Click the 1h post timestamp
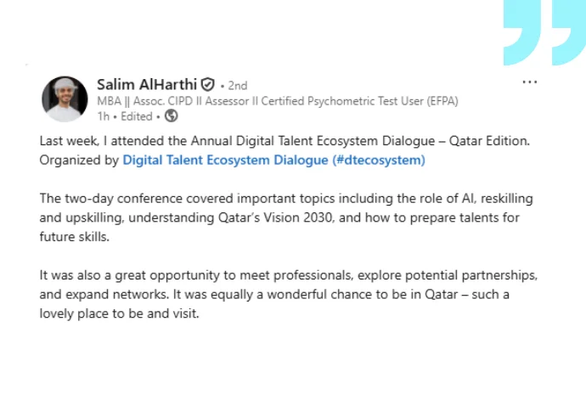 pos(103,116)
